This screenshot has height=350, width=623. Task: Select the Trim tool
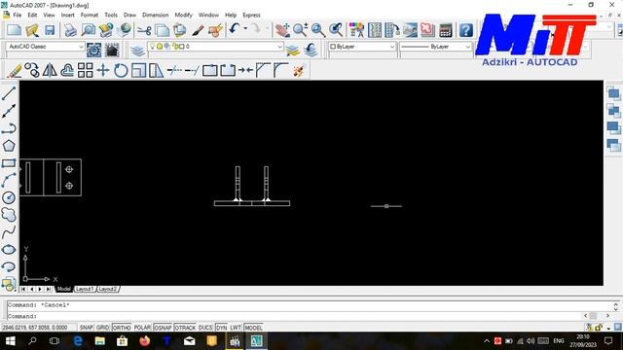click(x=174, y=71)
